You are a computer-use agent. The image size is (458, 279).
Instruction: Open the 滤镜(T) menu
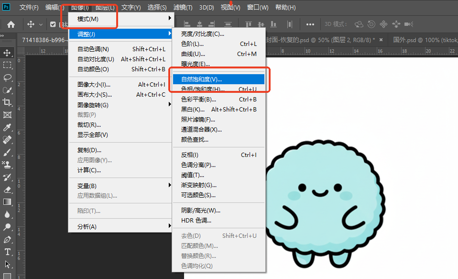[183, 8]
